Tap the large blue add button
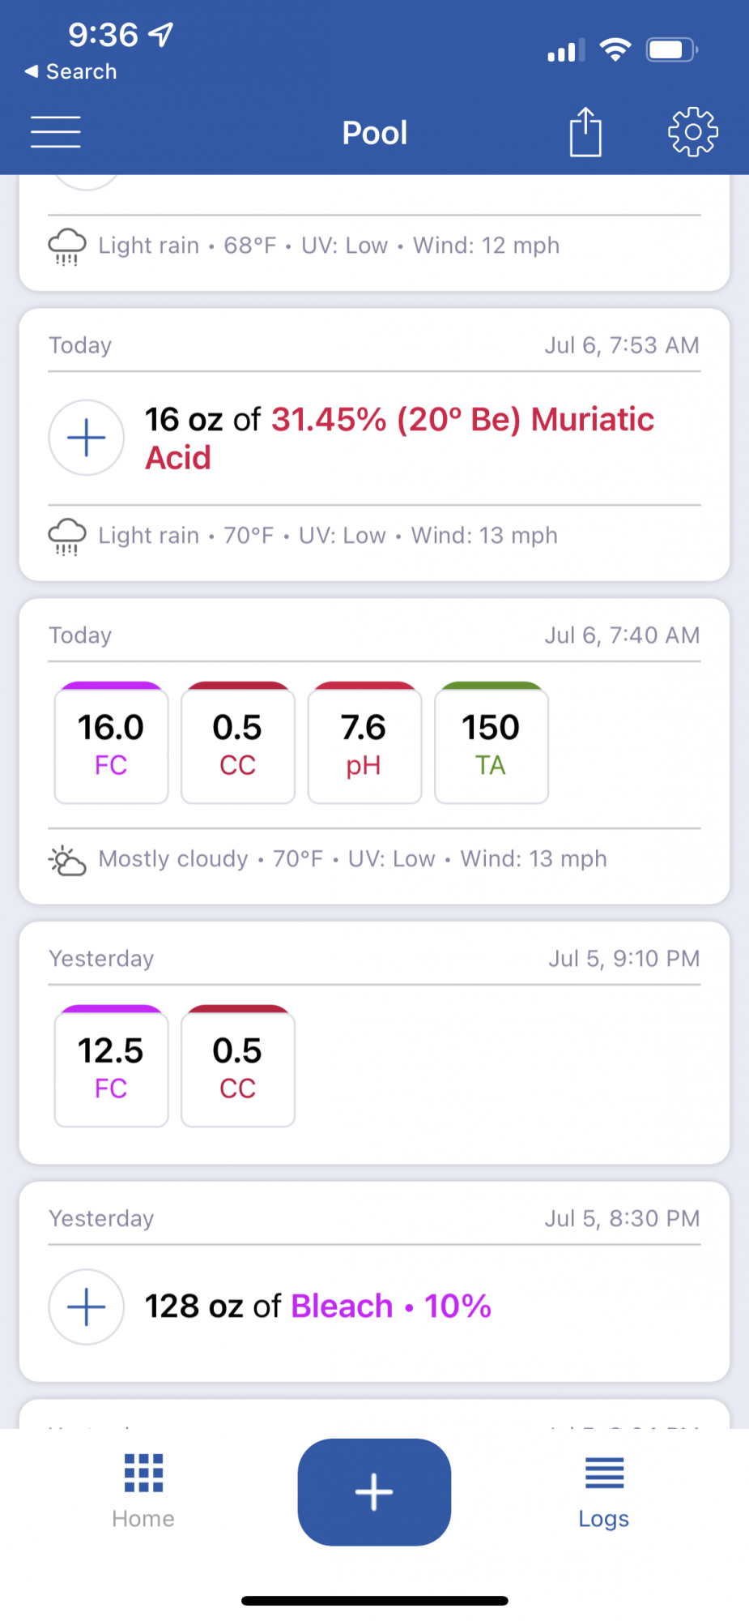Image resolution: width=749 pixels, height=1621 pixels. tap(374, 1491)
